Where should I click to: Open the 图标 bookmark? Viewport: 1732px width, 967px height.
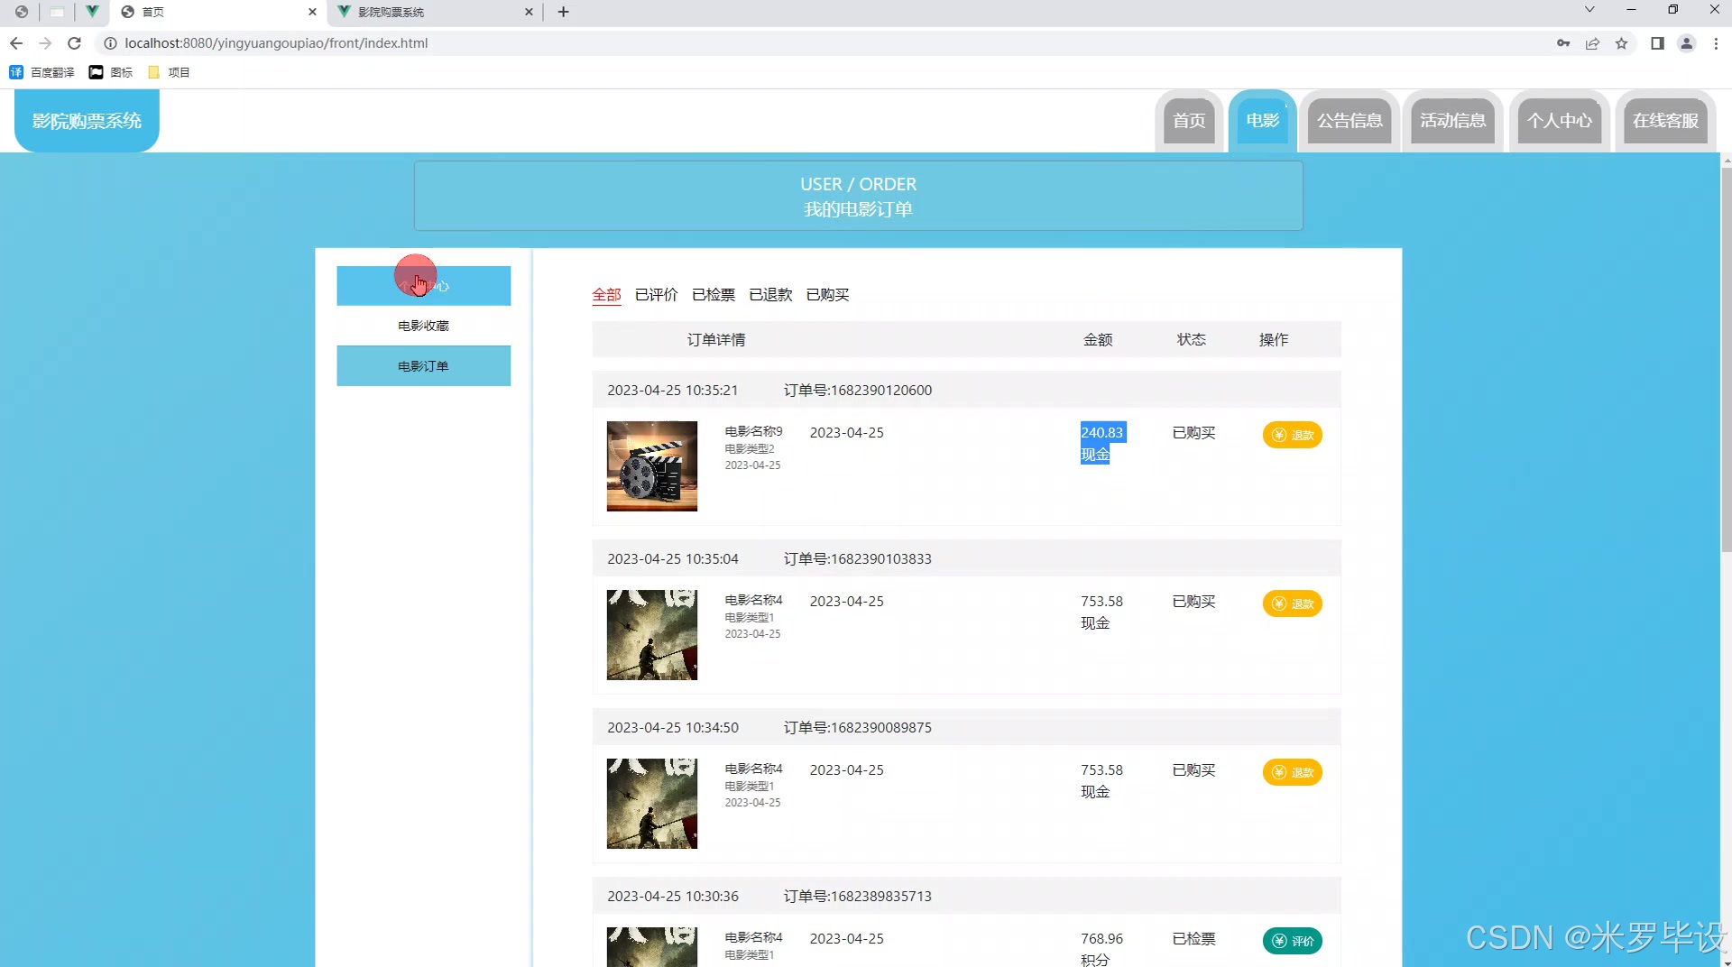(111, 72)
